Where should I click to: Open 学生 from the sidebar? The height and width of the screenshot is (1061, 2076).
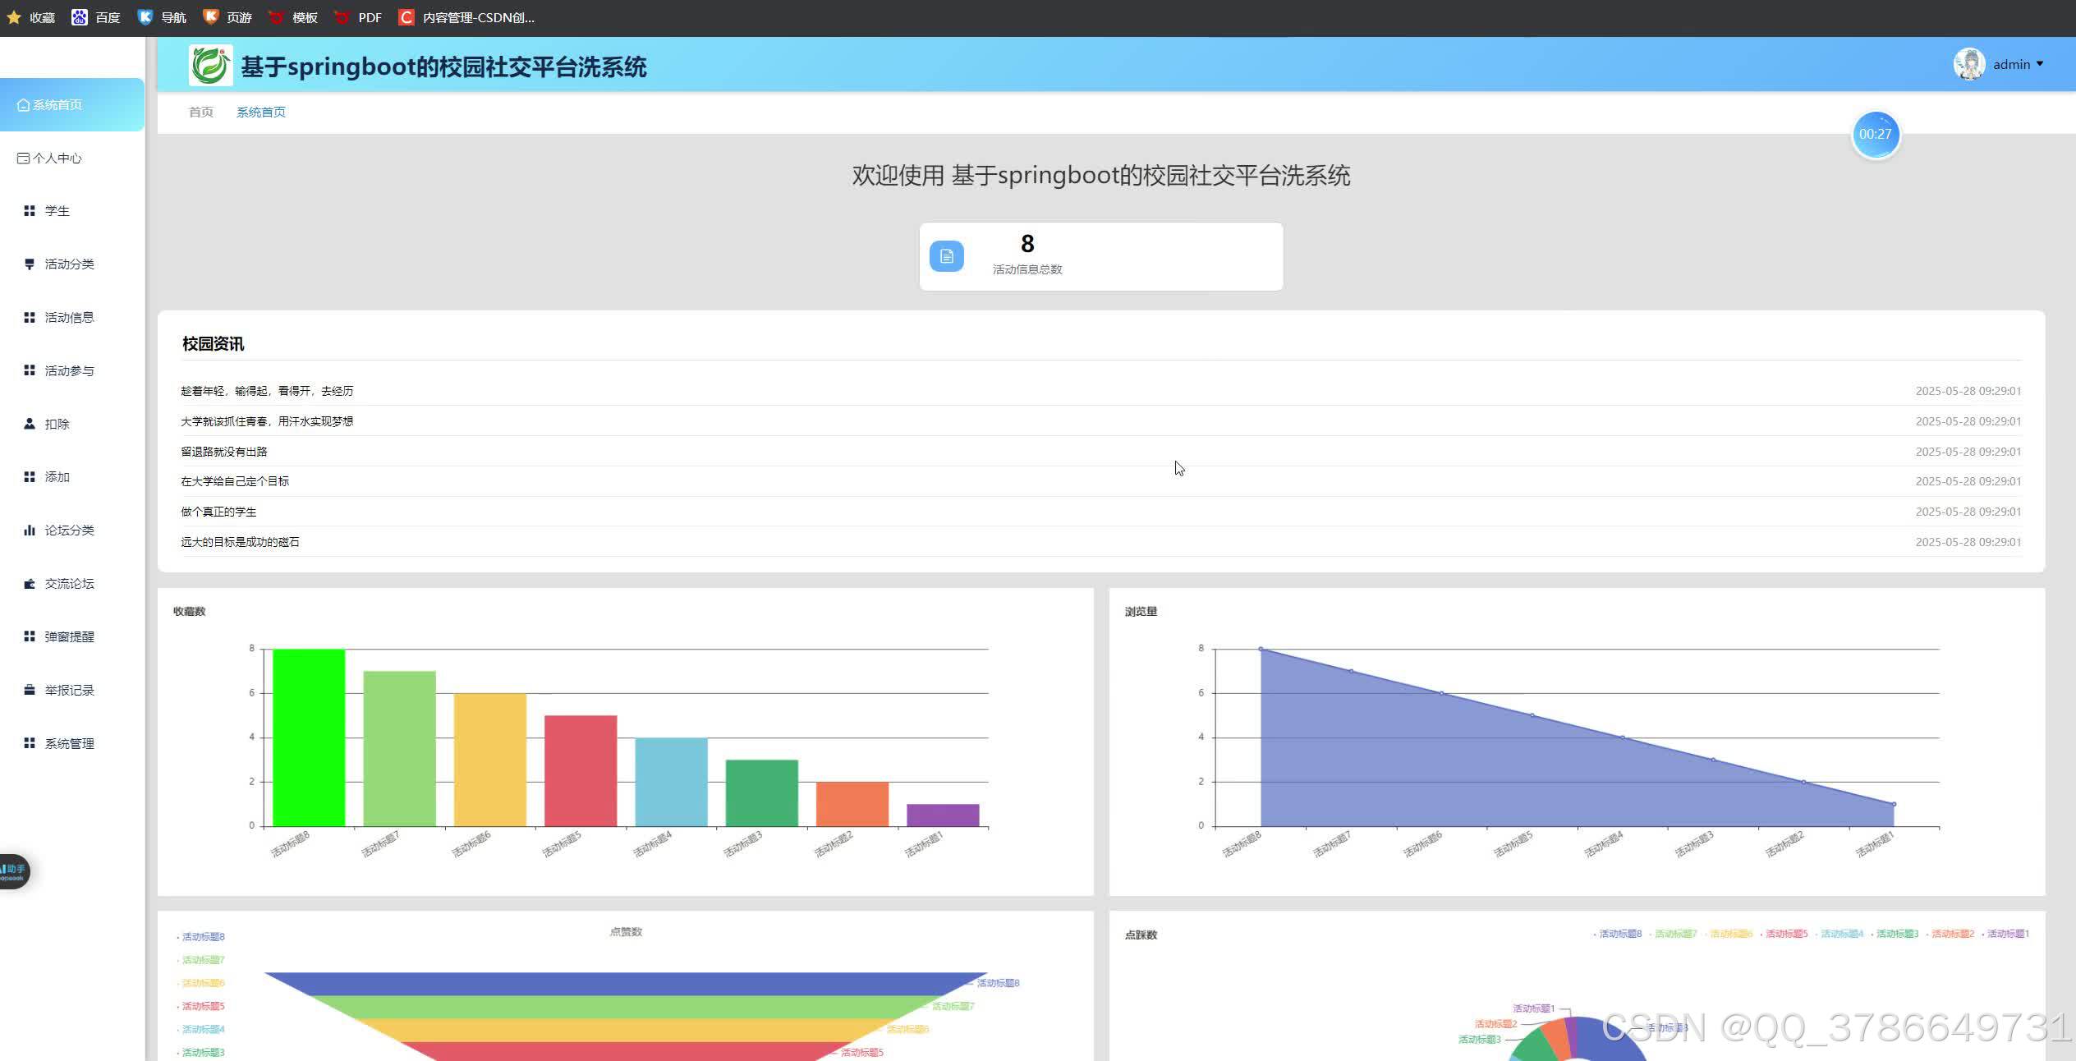(57, 211)
